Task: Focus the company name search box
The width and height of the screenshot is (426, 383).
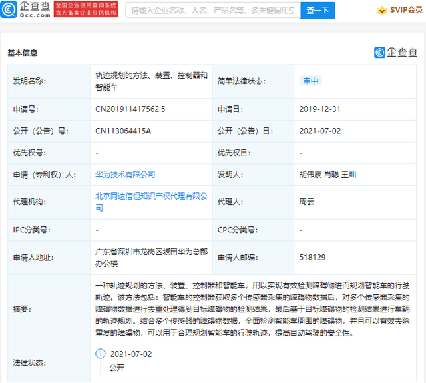Action: click(213, 11)
